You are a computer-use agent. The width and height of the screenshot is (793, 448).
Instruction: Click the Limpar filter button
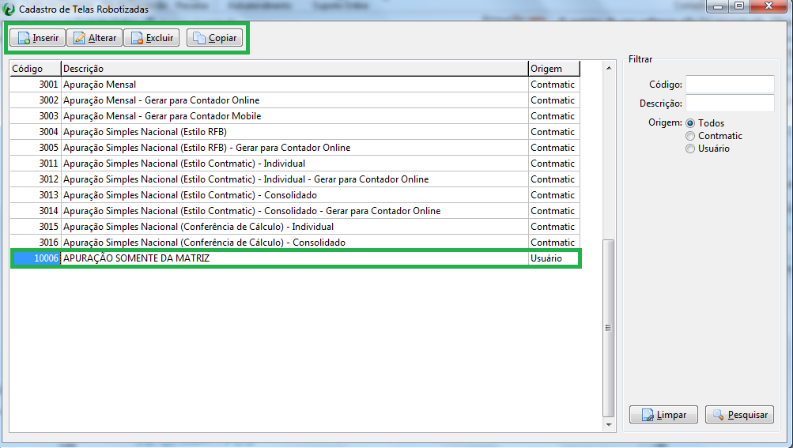(x=663, y=415)
